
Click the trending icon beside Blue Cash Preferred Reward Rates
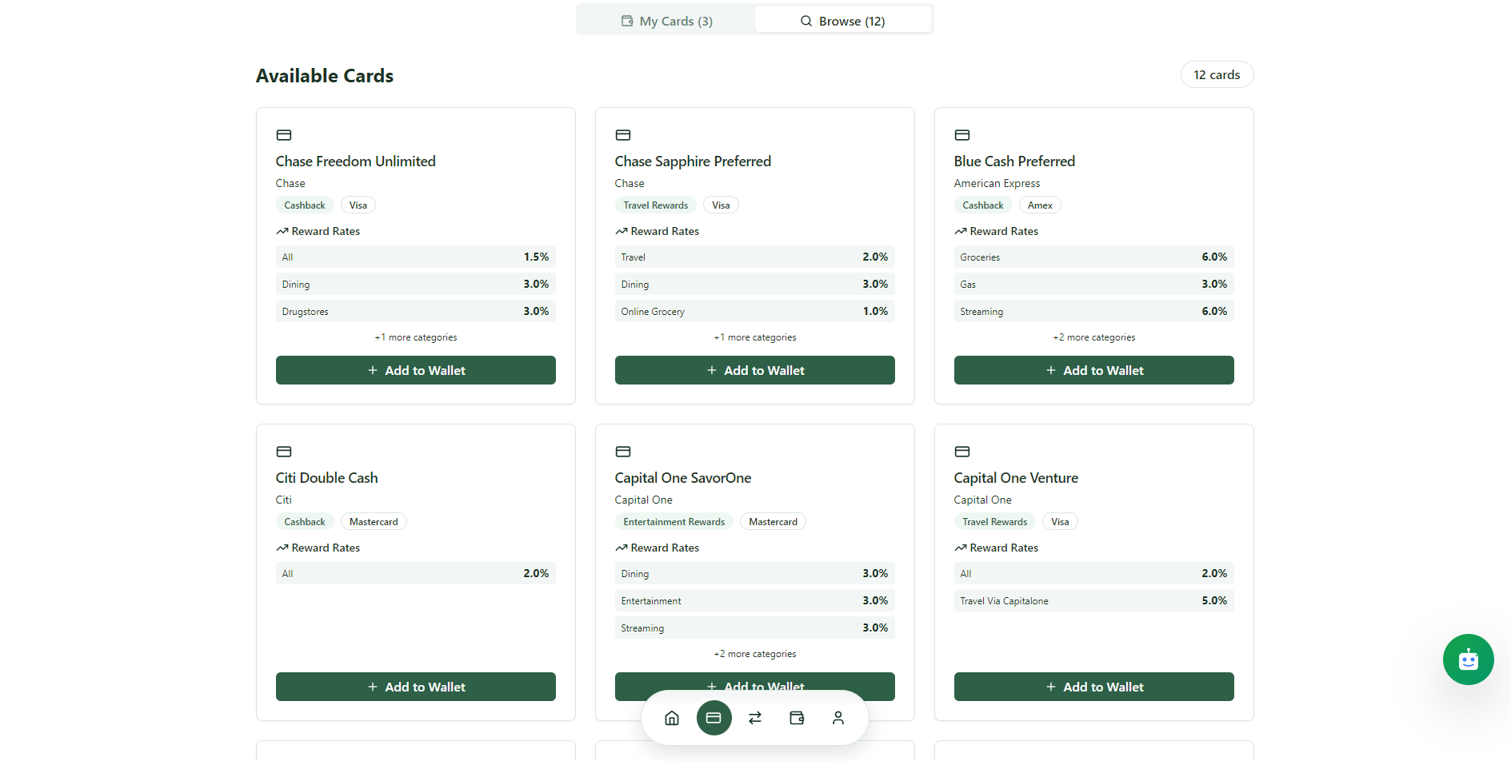pyautogui.click(x=961, y=231)
